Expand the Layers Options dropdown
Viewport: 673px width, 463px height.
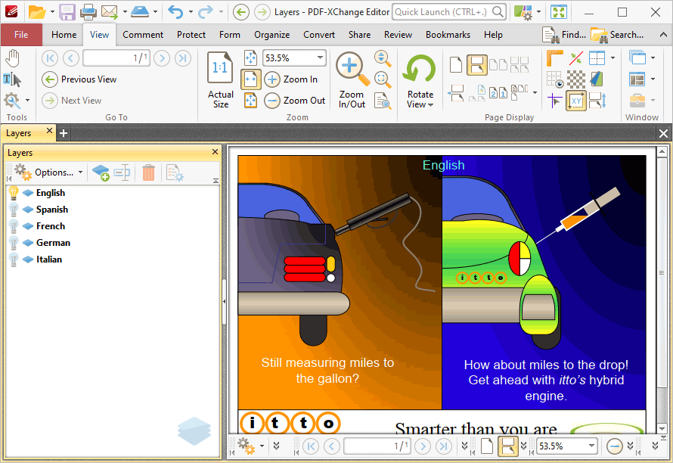[x=48, y=172]
